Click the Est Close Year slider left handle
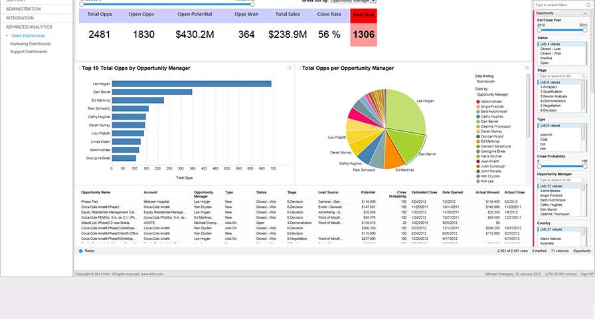Viewport: 595px width, 319px height. click(x=539, y=30)
